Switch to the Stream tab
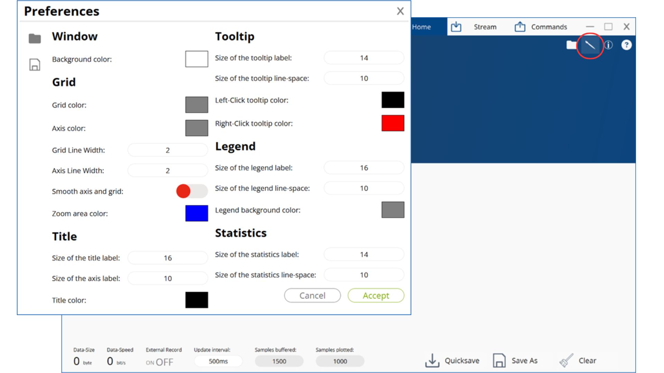The image size is (664, 373). click(x=485, y=27)
